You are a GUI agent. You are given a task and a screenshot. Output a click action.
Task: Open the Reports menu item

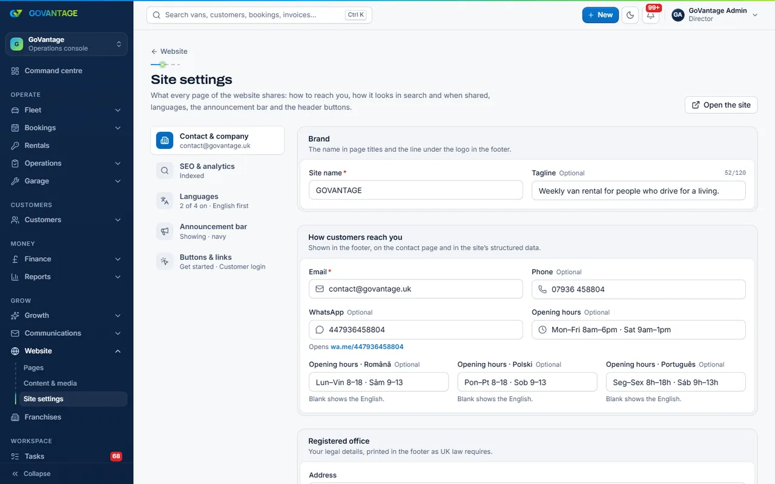click(67, 277)
